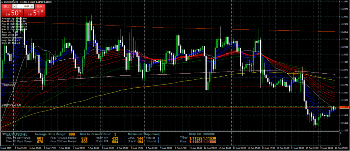Click the Average Daily Range value 609
Screen dimensions: 350x151
coord(72,134)
